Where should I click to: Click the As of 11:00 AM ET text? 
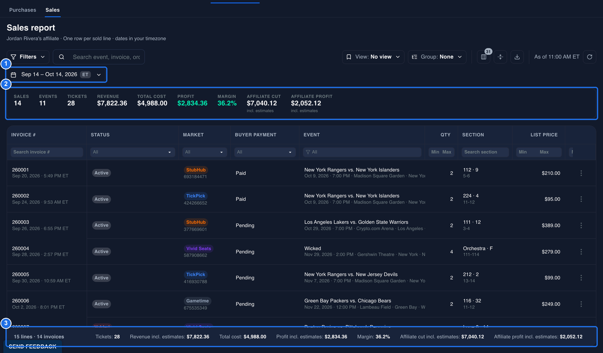pos(557,57)
